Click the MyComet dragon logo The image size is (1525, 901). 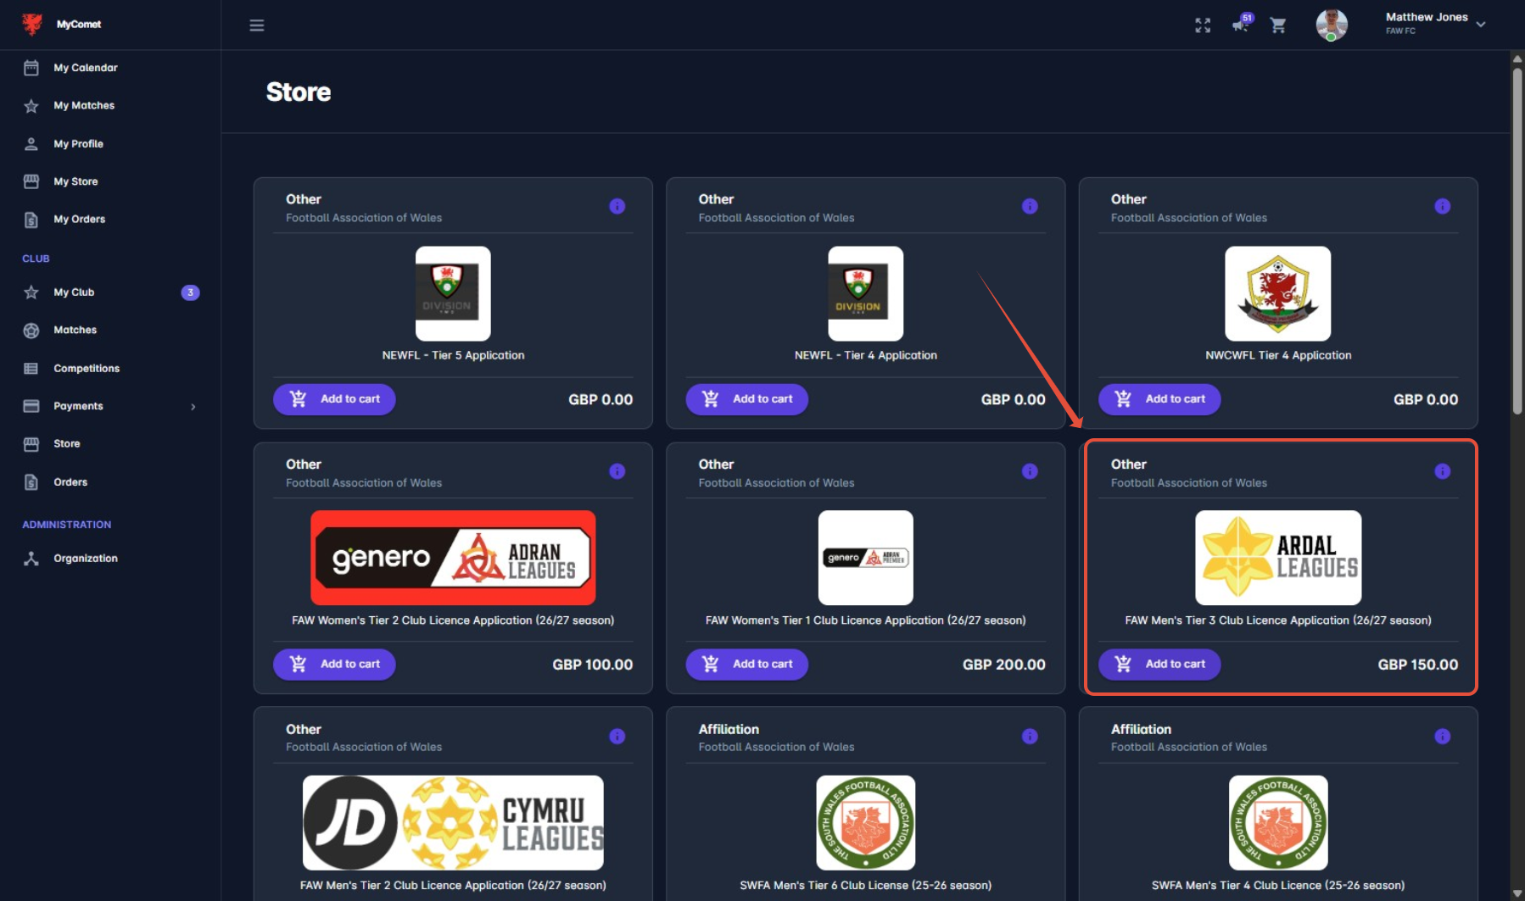click(32, 24)
